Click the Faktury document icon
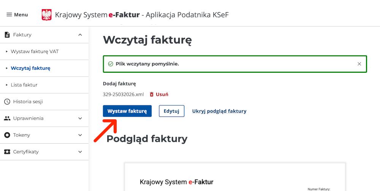380x191 pixels. [x=7, y=35]
